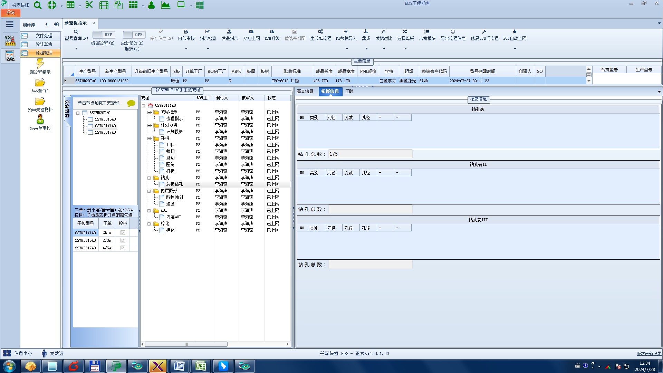Toggle 投料 checkbox for 2S7MD316A0

(x=123, y=240)
